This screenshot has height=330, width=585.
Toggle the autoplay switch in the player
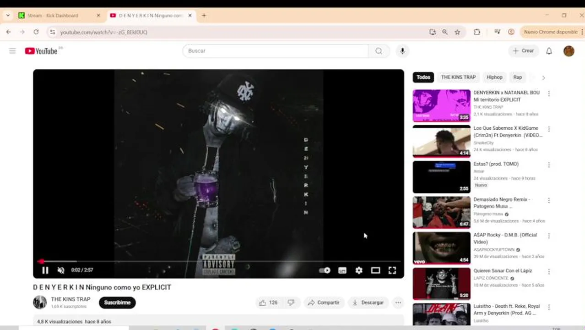325,270
